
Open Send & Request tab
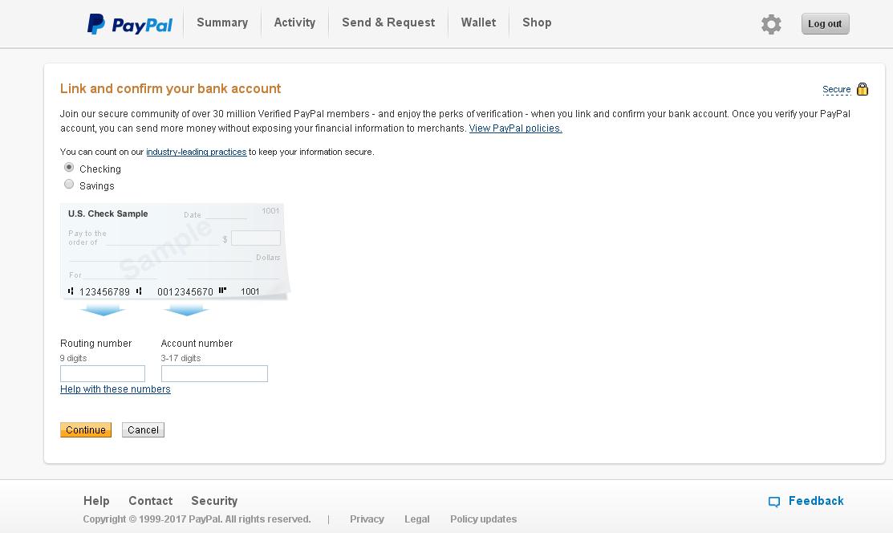click(x=388, y=22)
